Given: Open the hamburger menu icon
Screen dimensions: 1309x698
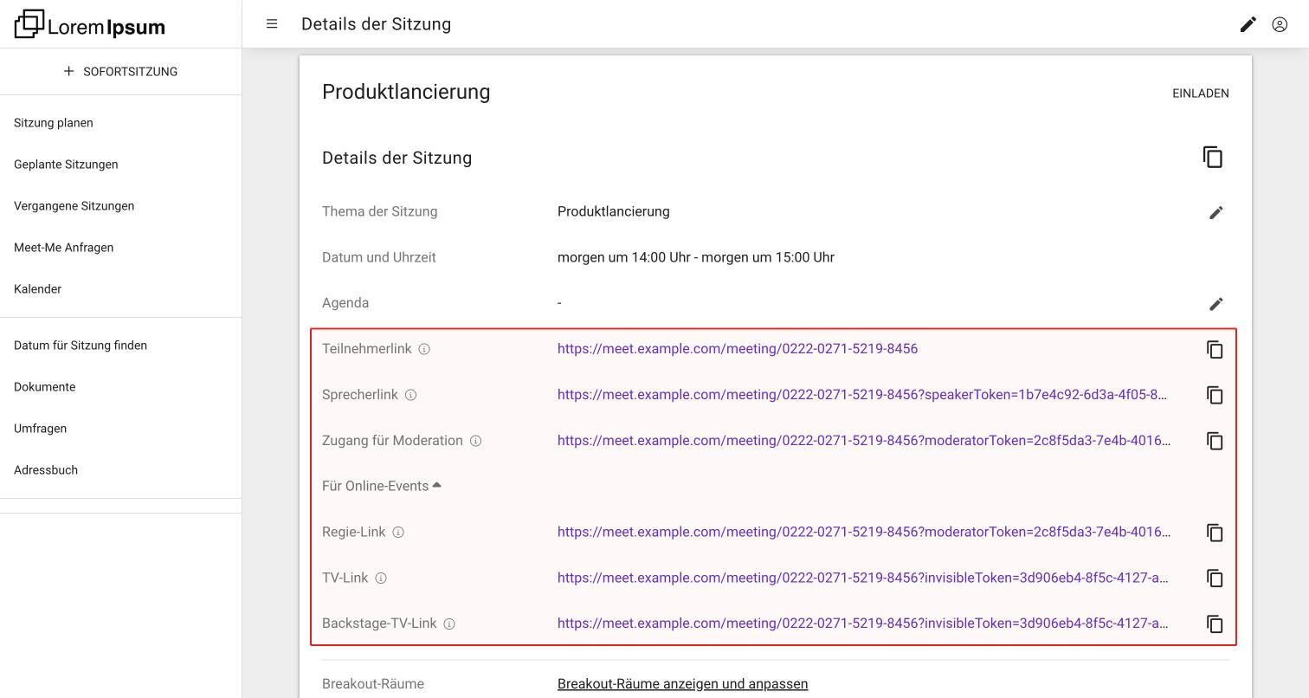Looking at the screenshot, I should click(x=272, y=24).
